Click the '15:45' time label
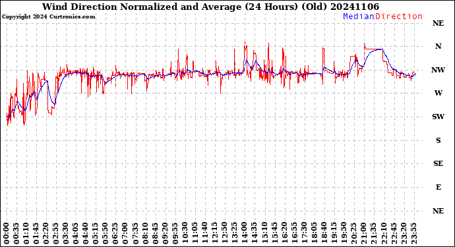This screenshot has height=247, width=455. coord(274,233)
